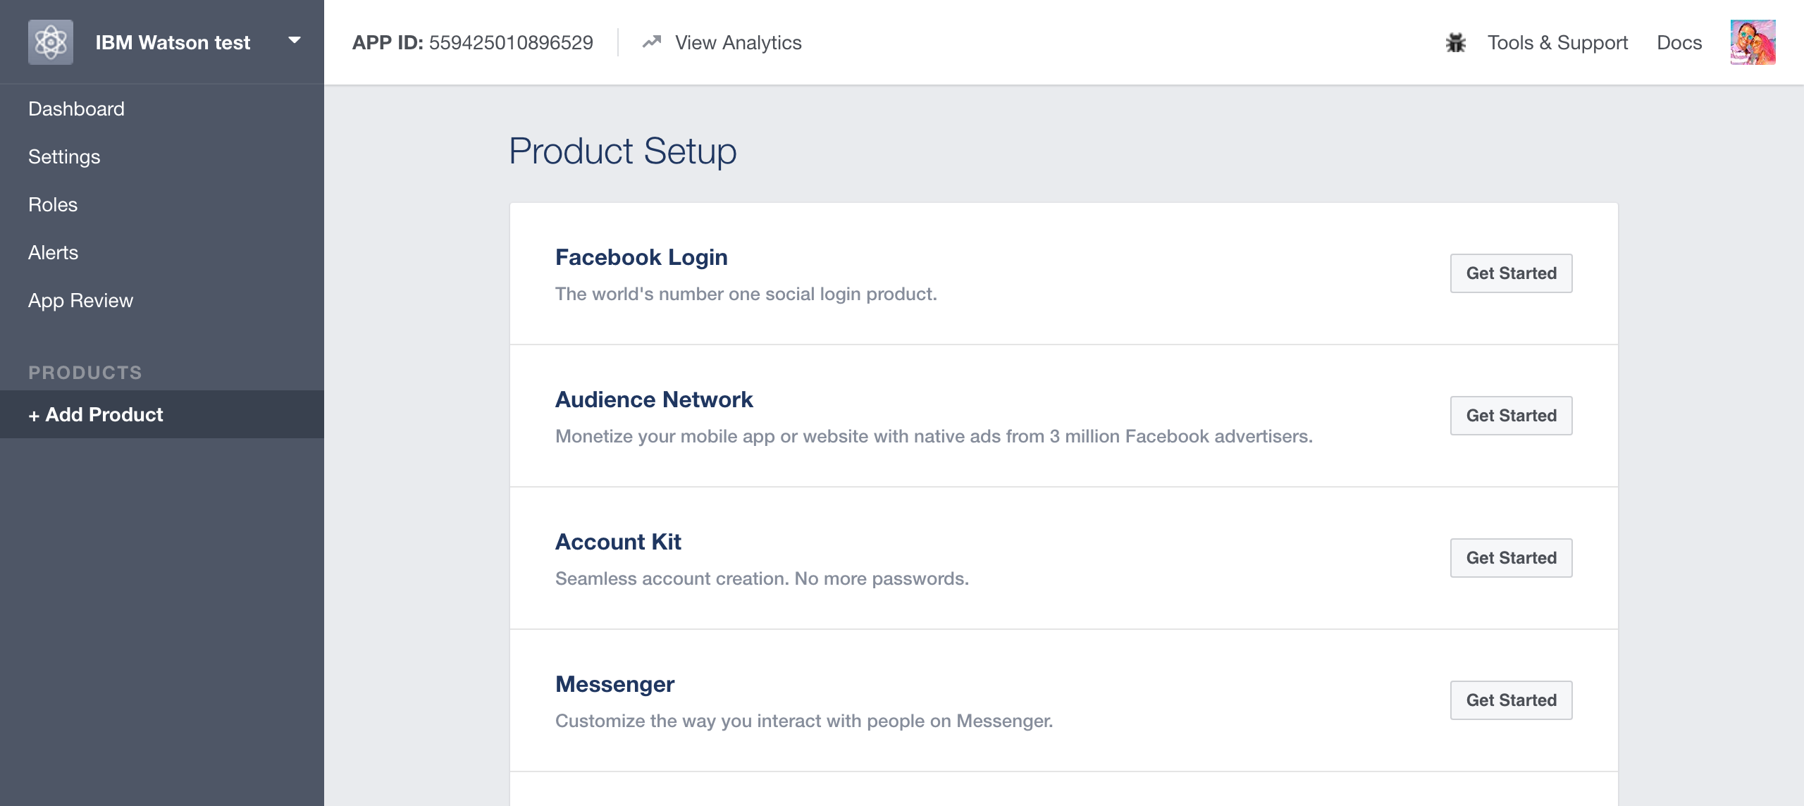Select Roles from the sidebar
The image size is (1804, 806).
pos(53,205)
